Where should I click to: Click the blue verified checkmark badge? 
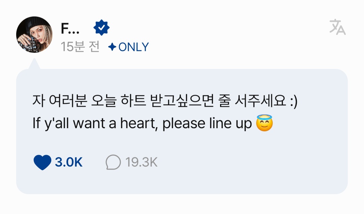coord(101,28)
